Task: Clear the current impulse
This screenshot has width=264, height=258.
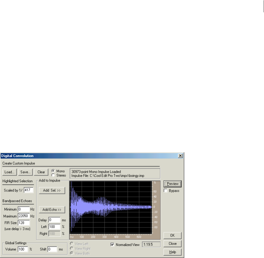Action: (x=41, y=172)
